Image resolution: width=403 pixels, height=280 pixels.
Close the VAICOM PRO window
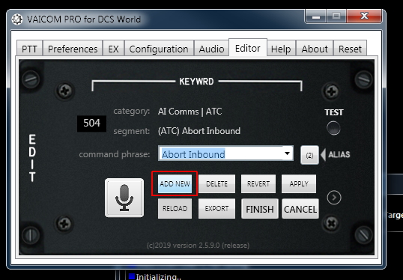click(364, 16)
